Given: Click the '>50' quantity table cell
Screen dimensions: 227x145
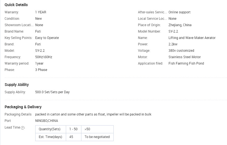Looking at the screenshot, I should tap(97, 129).
